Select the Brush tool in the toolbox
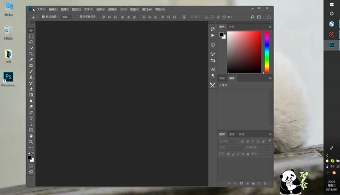 pyautogui.click(x=31, y=72)
